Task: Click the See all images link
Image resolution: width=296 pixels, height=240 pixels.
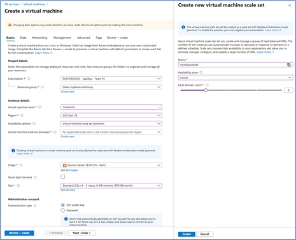Action: [x=69, y=170]
